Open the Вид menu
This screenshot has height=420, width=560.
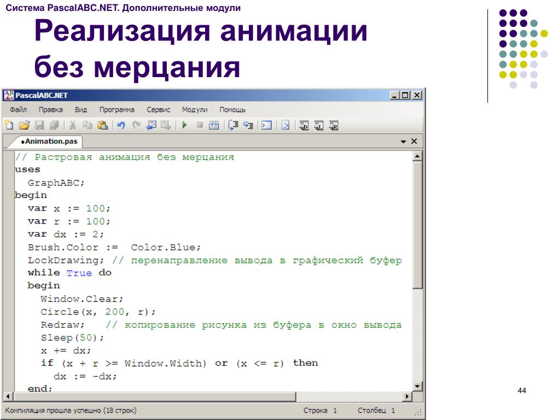click(x=81, y=109)
